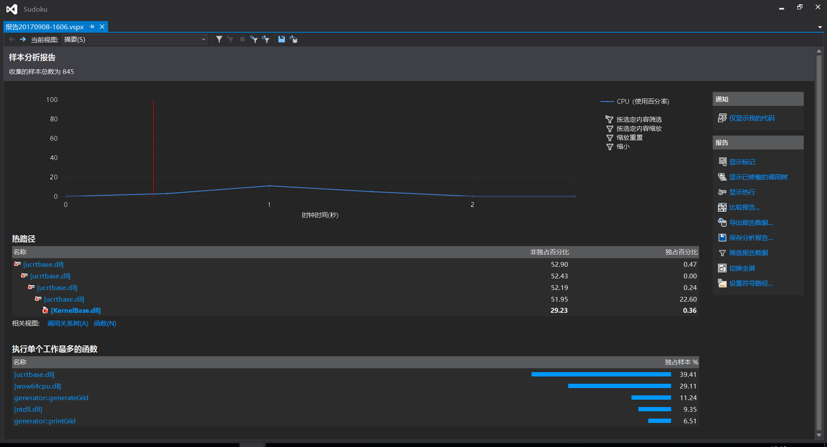
Task: Click the 设置符号路径 folder icon
Action: point(722,283)
